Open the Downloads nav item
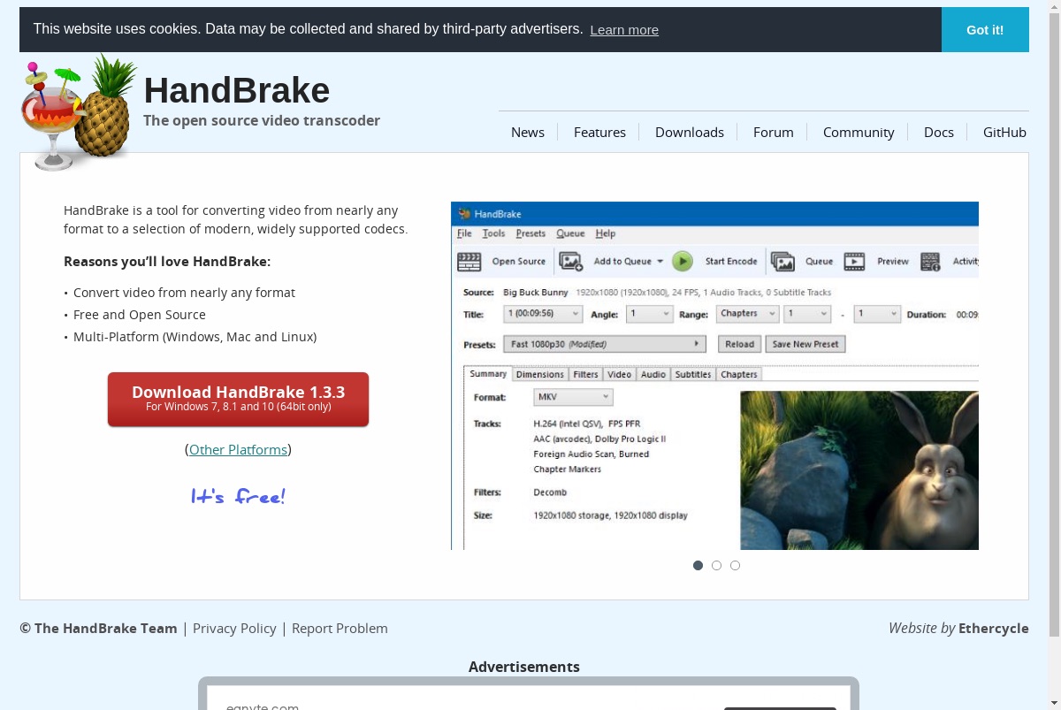This screenshot has height=710, width=1061. click(x=690, y=132)
